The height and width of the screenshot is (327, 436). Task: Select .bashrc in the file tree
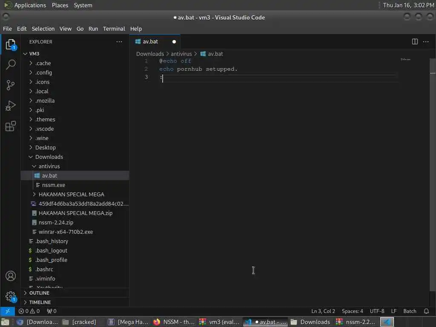point(75,269)
